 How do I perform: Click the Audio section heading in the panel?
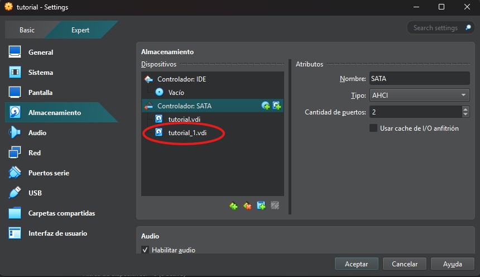pos(150,236)
